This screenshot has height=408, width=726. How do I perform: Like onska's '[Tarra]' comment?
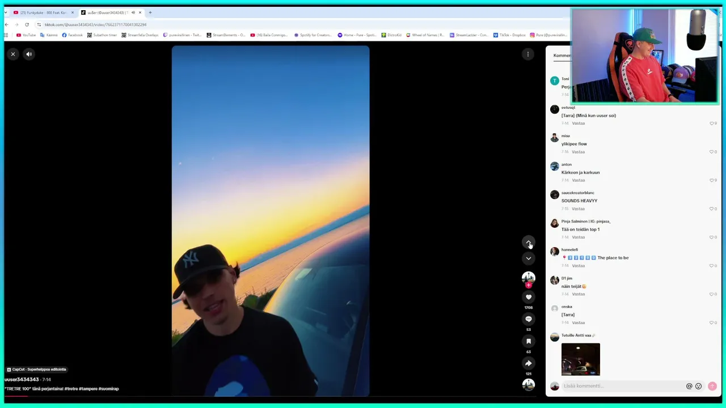(713, 322)
